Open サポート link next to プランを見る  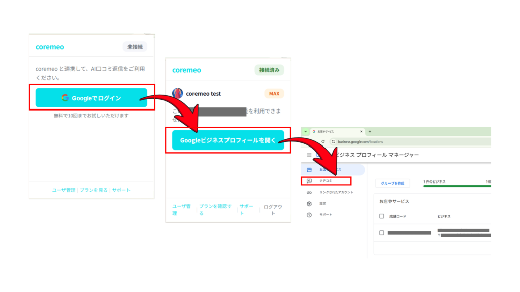121,190
